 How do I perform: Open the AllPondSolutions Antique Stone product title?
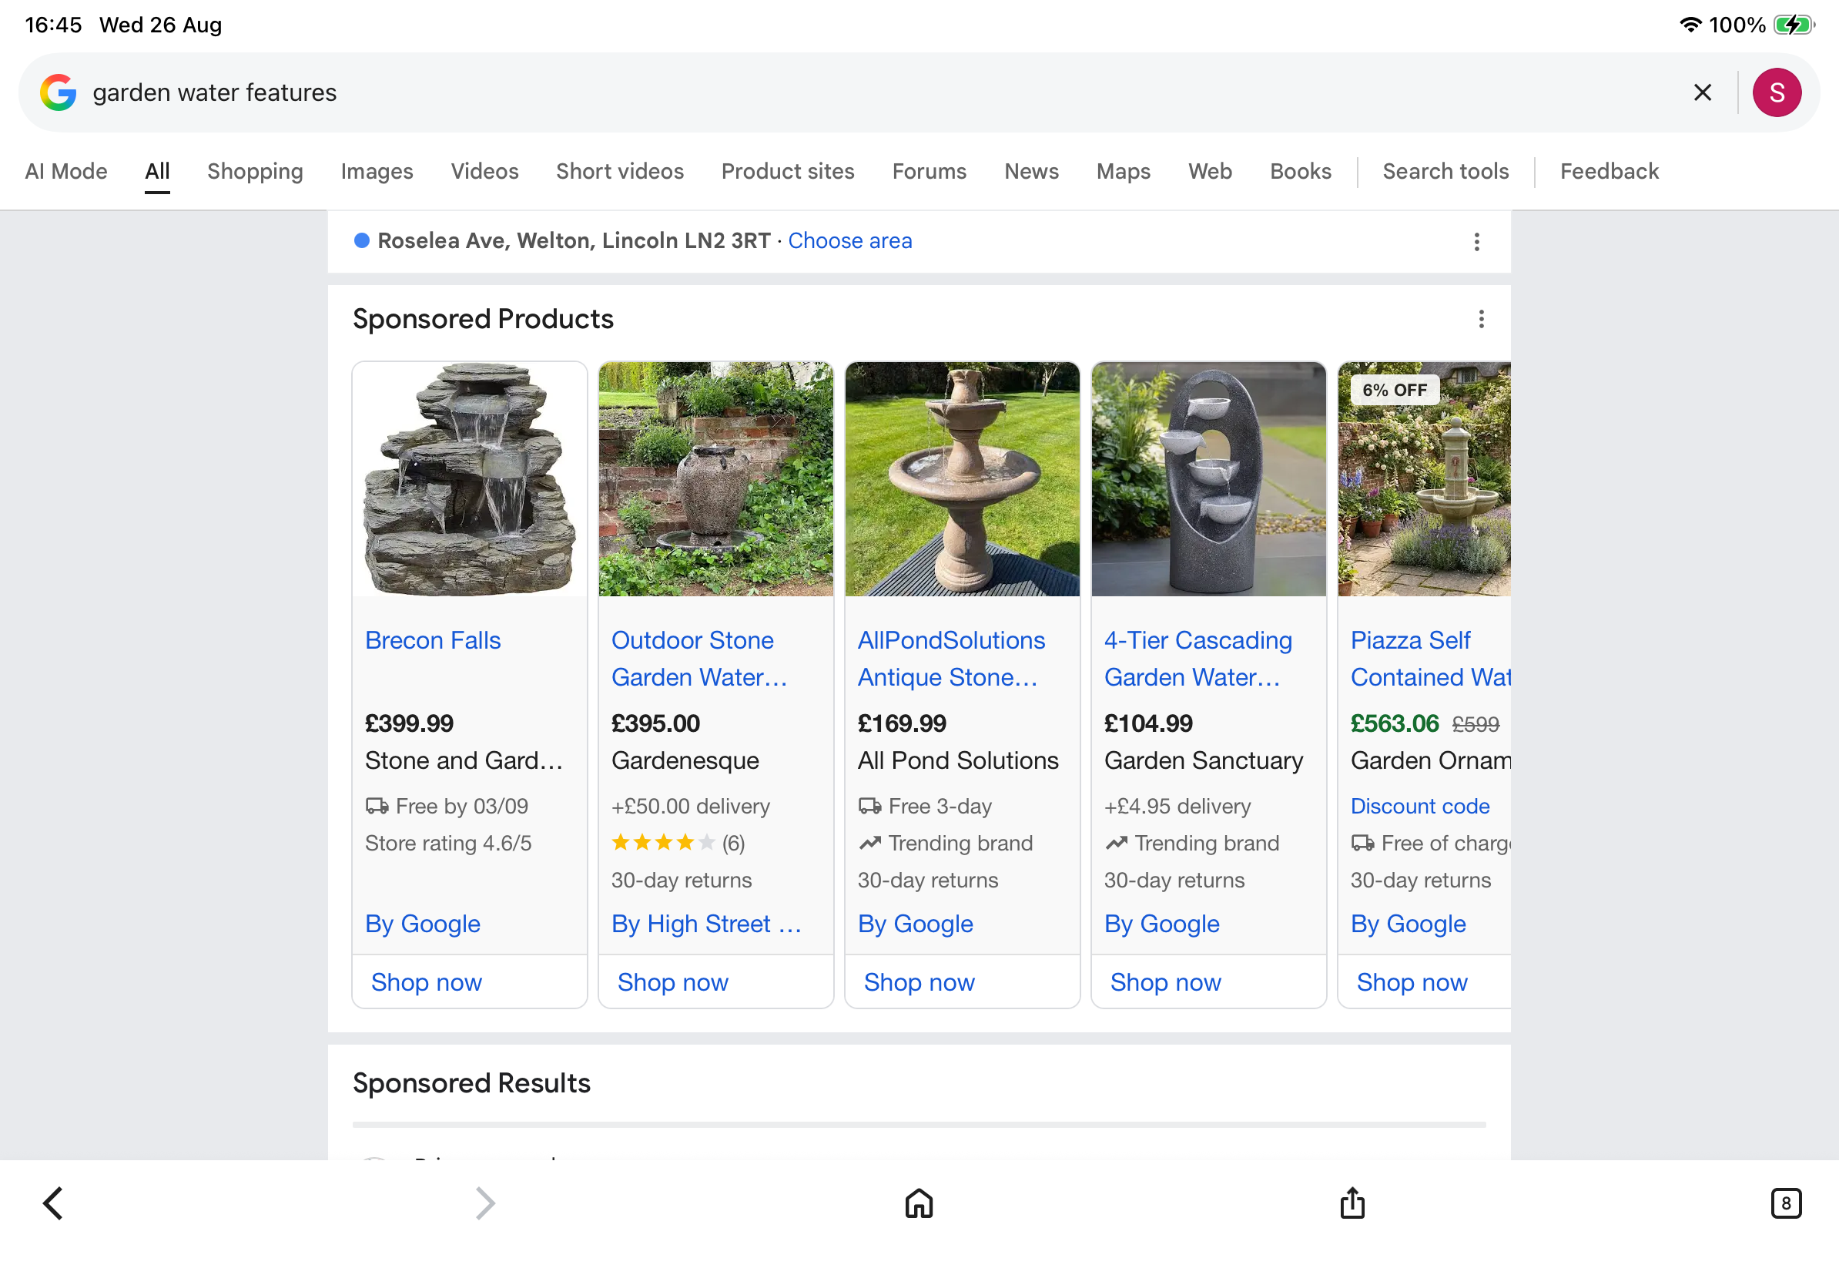pyautogui.click(x=951, y=659)
